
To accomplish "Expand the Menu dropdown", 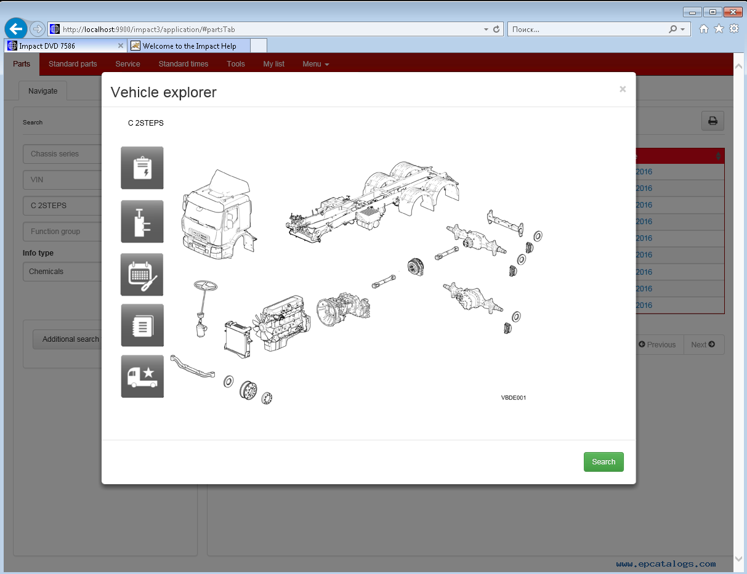I will (x=315, y=64).
